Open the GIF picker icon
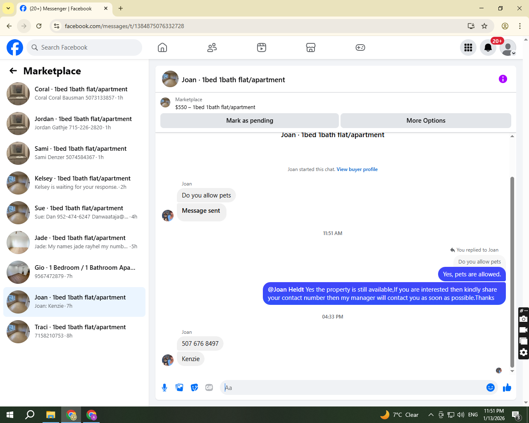 point(209,387)
